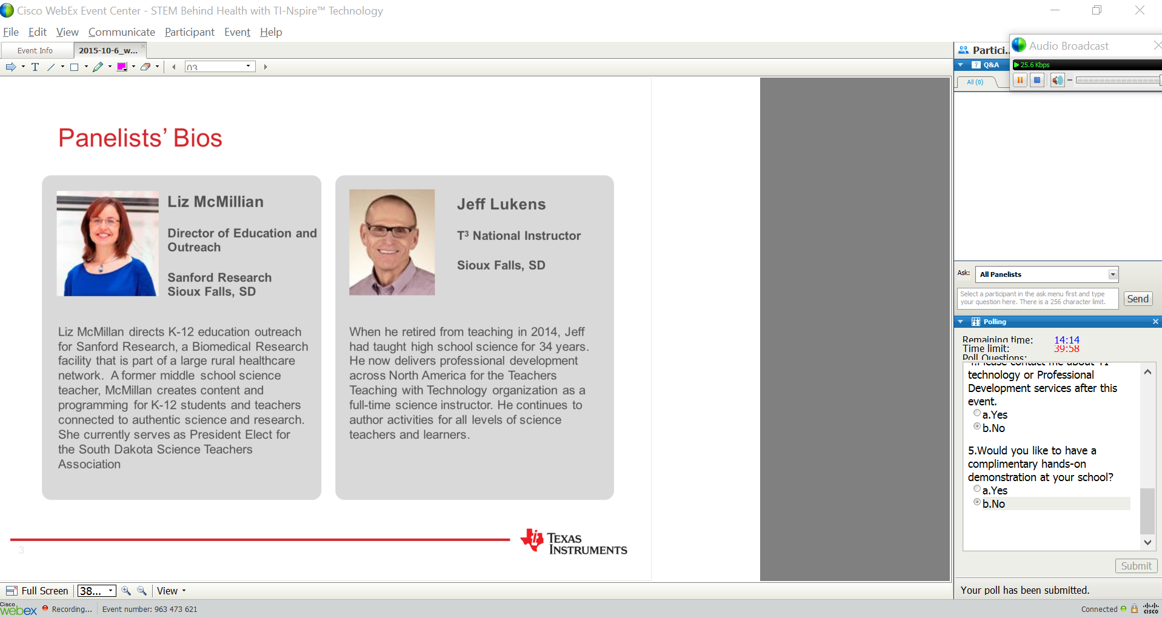Open the Event menu
The image size is (1162, 618).
(237, 32)
